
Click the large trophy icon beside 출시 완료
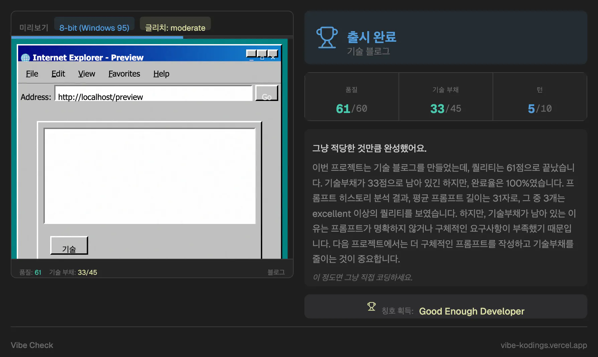click(327, 37)
